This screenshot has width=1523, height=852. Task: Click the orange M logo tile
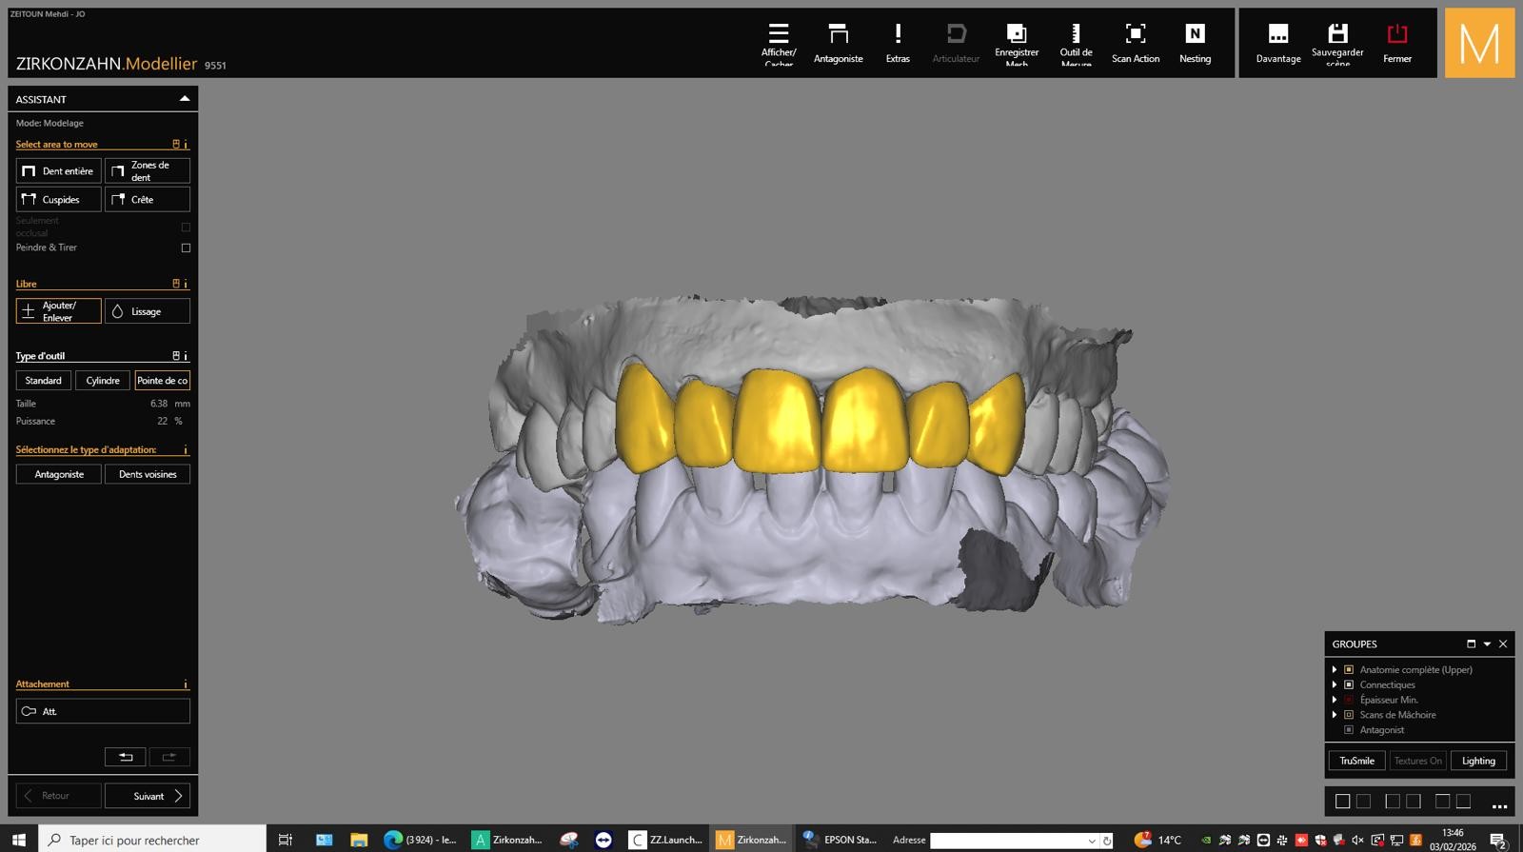[x=1479, y=43]
